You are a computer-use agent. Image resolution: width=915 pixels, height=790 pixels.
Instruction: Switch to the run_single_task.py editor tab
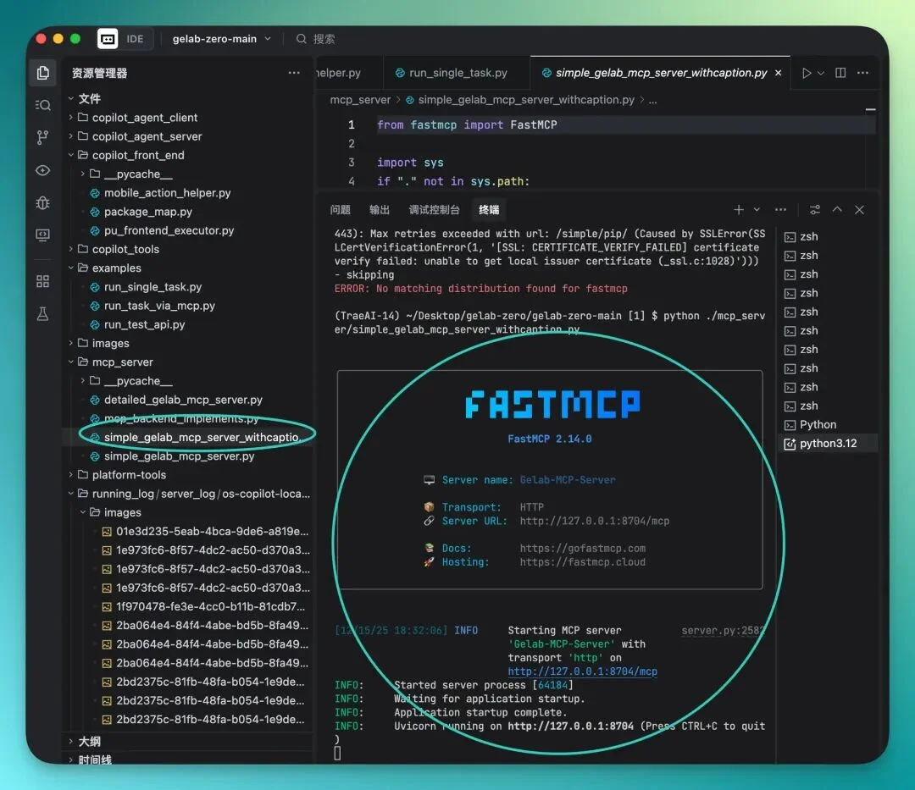pos(457,73)
